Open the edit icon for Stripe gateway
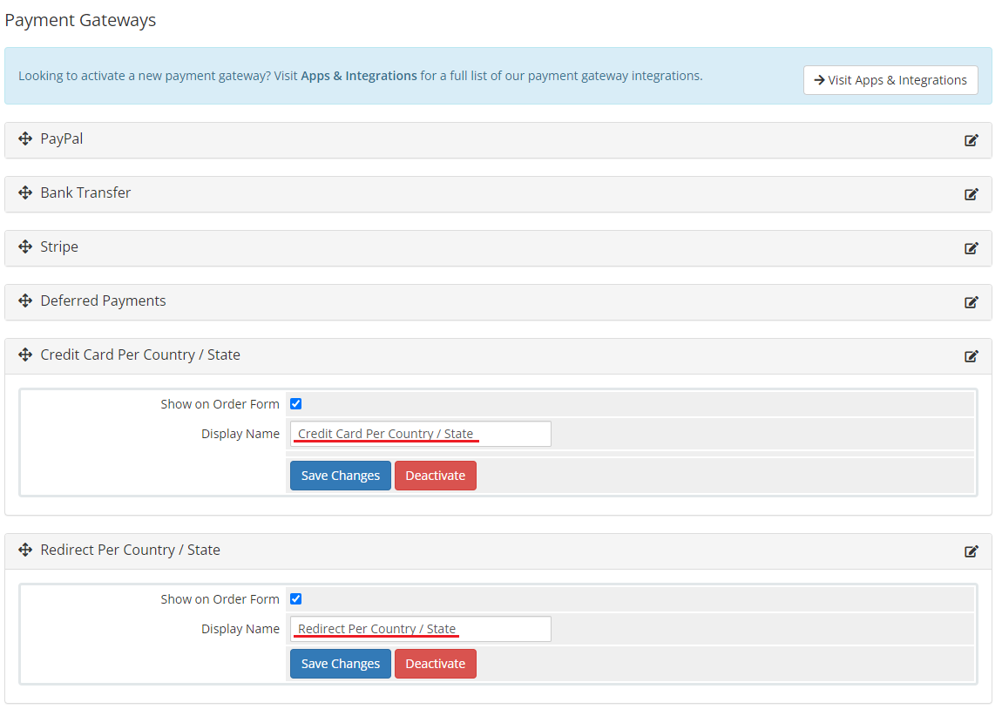 (971, 248)
